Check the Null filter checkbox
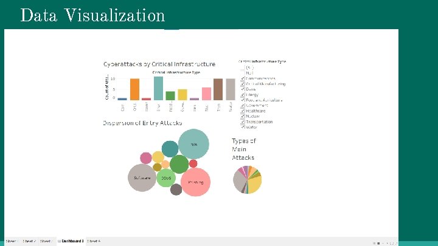Screen dimensions: 438x246 [243, 73]
